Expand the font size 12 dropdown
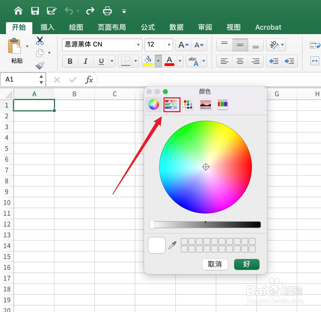This screenshot has width=321, height=312. (x=169, y=45)
